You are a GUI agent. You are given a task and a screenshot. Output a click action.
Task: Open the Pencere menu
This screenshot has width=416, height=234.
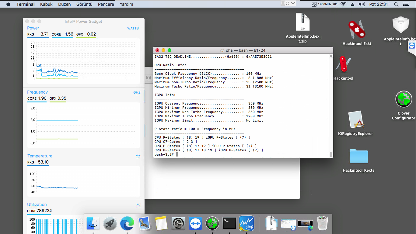pos(106,4)
